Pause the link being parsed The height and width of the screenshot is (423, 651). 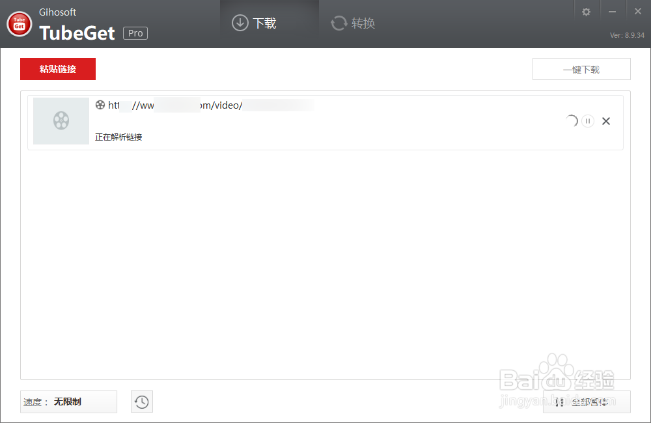[587, 121]
